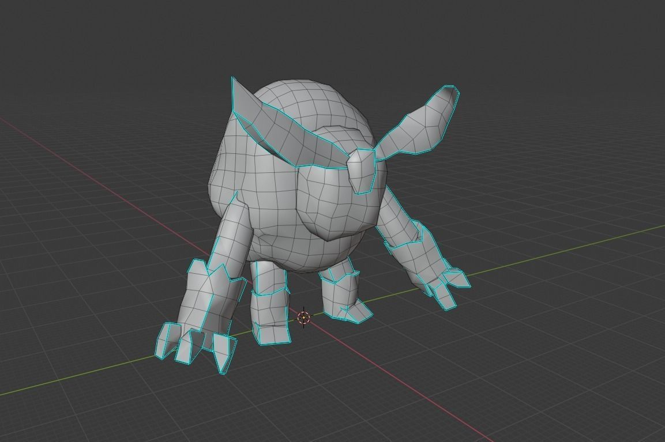Click the 3D cursor crosshair on the grid
The height and width of the screenshot is (442, 665).
pos(303,318)
